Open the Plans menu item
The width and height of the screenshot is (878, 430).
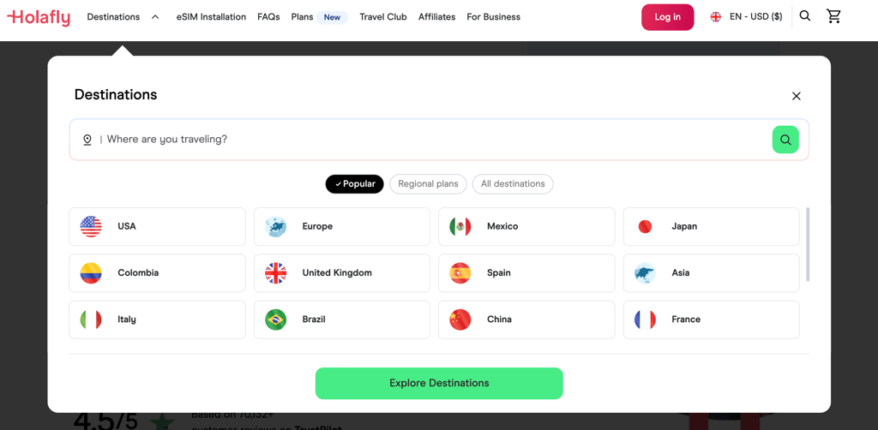303,17
